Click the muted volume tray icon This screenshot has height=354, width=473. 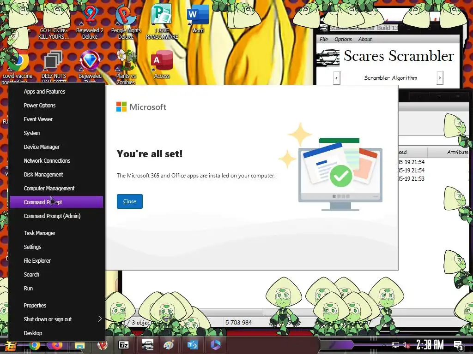(406, 345)
